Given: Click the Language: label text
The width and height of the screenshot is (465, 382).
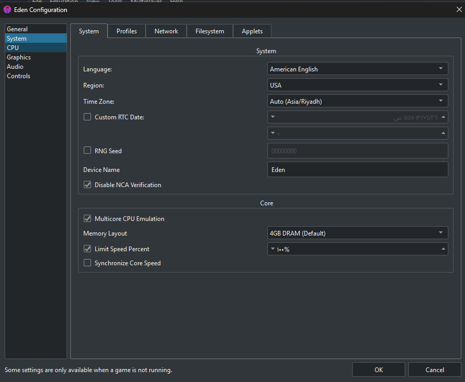Looking at the screenshot, I should [x=97, y=69].
